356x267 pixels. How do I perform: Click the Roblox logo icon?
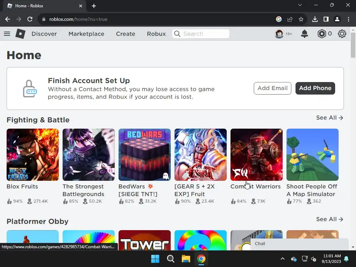pyautogui.click(x=20, y=34)
